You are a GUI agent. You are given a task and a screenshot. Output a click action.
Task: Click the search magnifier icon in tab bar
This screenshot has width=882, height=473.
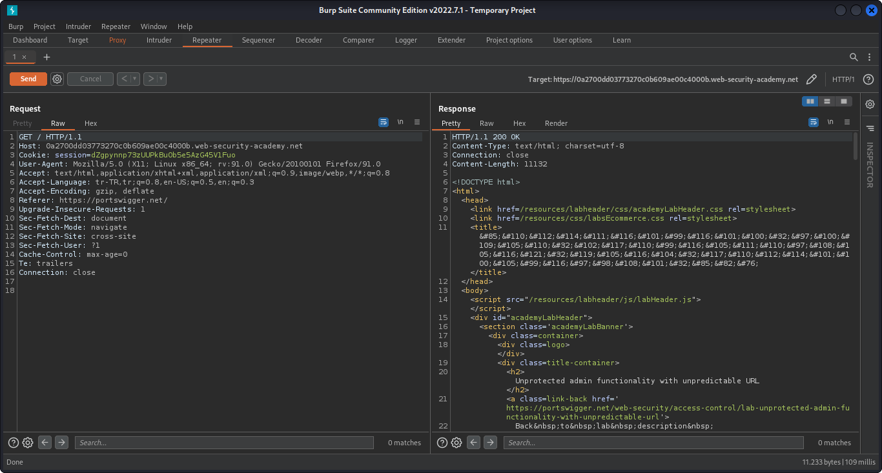tap(854, 57)
